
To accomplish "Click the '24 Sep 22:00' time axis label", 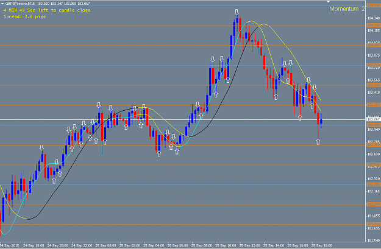I will coord(82,245).
